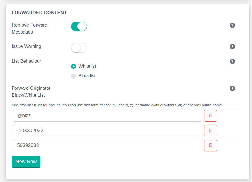
Task: Open help for Forward Originator list
Action: click(232, 88)
